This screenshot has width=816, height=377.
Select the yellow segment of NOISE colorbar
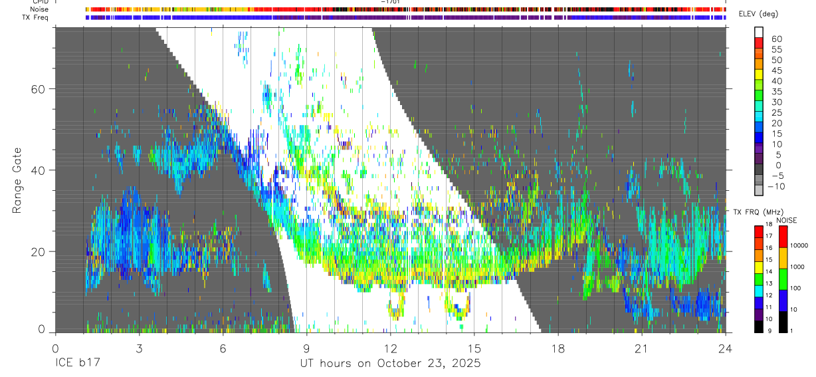[x=783, y=258]
